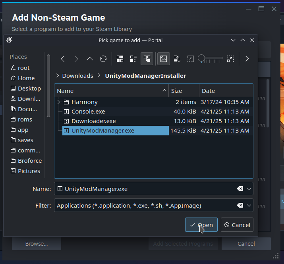Go back using the back arrow
The width and height of the screenshot is (284, 264).
coord(63,59)
